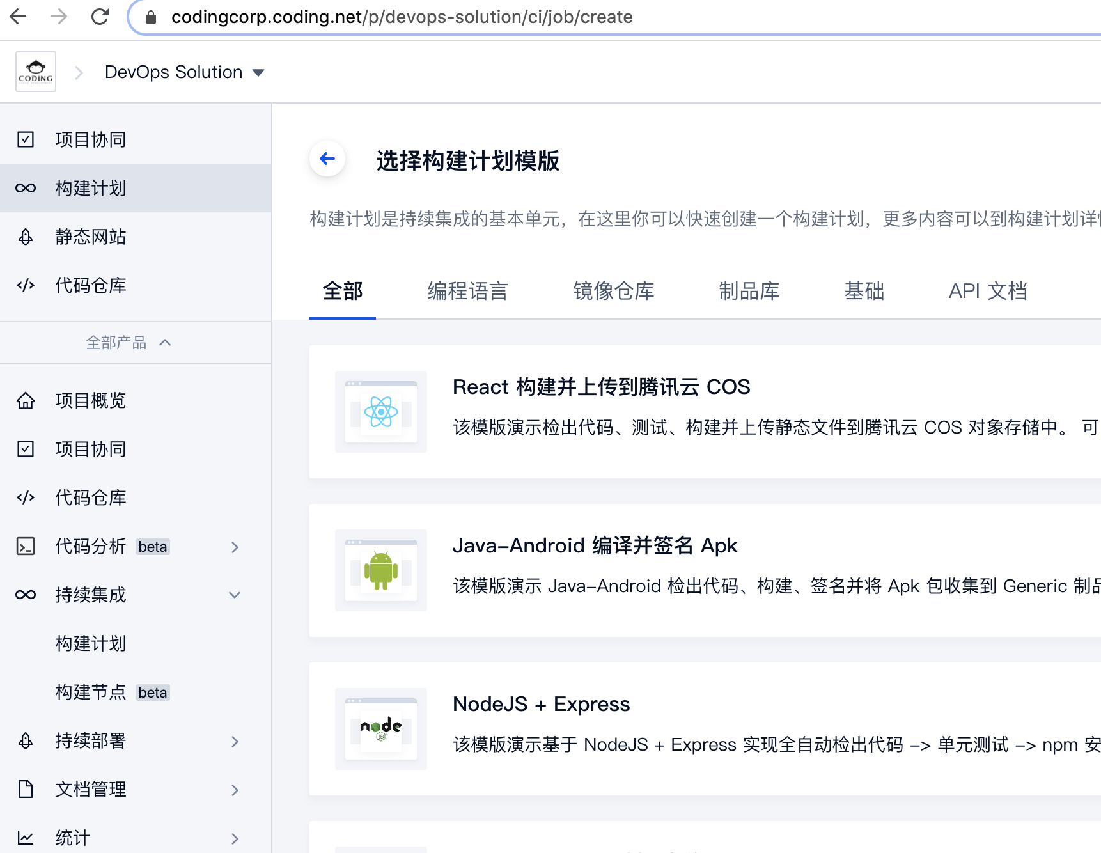Expand the 统计 chevron

pyautogui.click(x=235, y=838)
